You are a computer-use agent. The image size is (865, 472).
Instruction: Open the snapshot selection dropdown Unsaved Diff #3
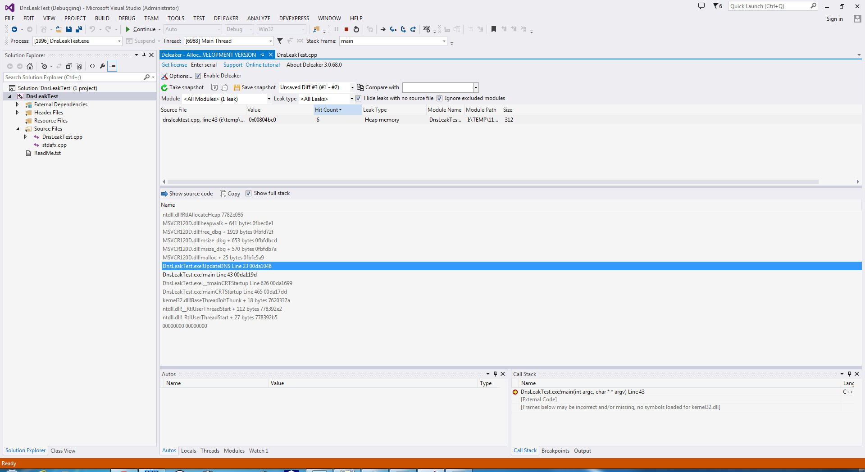317,87
